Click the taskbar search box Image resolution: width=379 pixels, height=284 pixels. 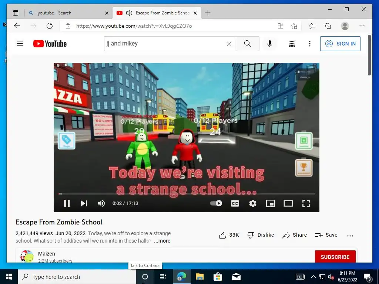[77, 277]
